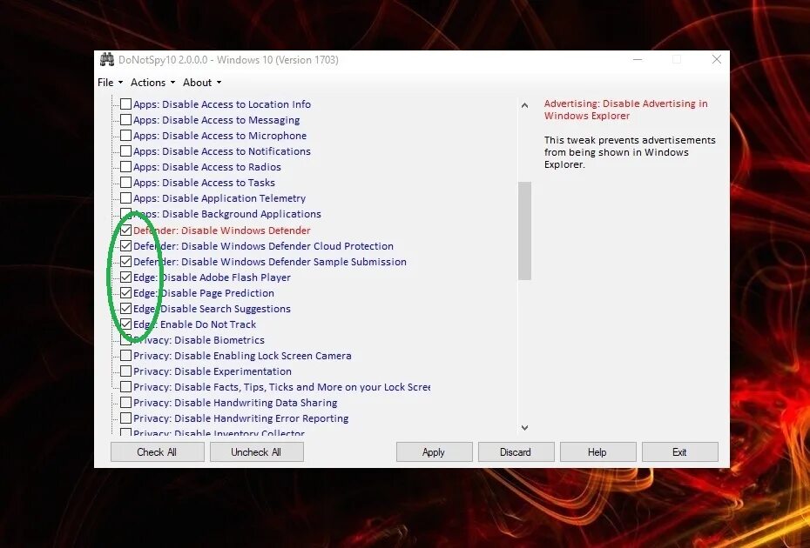810x548 pixels.
Task: Click the tweak list scrollbar thumb
Action: (x=525, y=231)
